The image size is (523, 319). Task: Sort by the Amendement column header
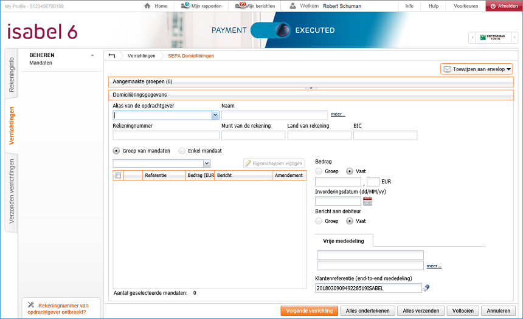(x=289, y=176)
